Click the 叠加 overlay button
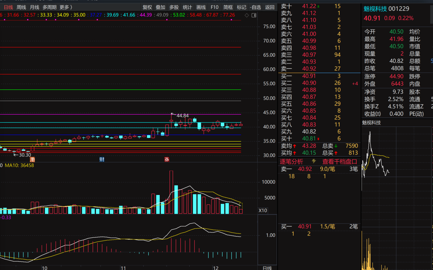This screenshot has height=270, width=433. click(x=160, y=7)
